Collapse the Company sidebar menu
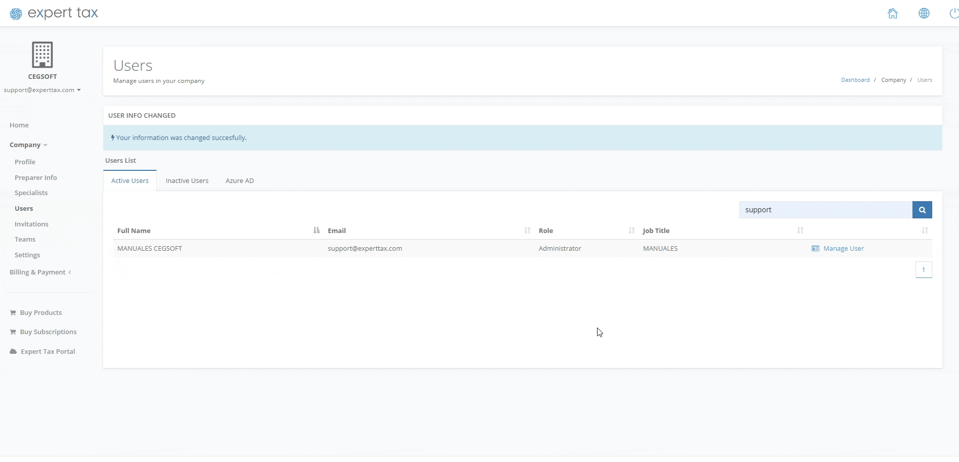The width and height of the screenshot is (959, 462). 28,145
